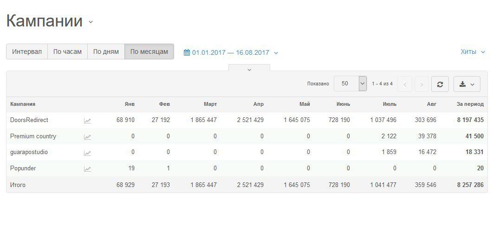Open guarapostudio campaign name

pyautogui.click(x=29, y=152)
